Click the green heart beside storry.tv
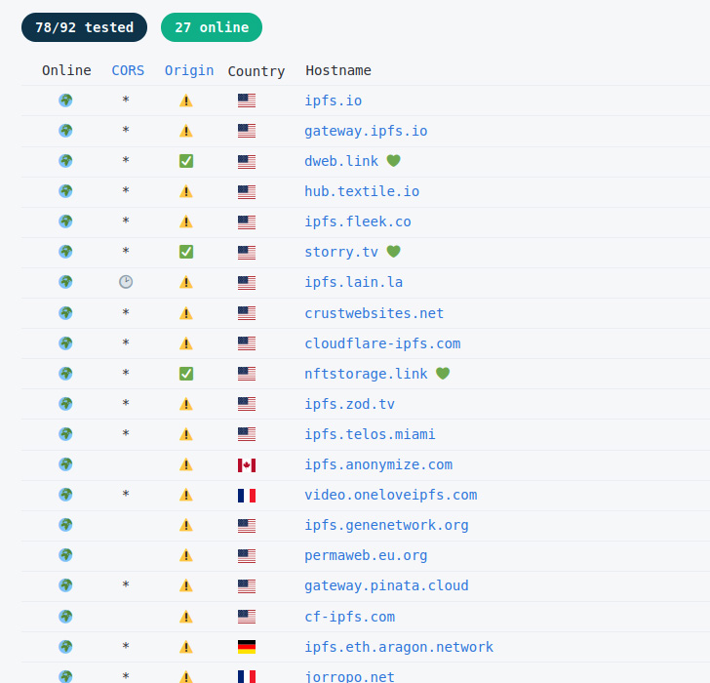This screenshot has width=710, height=683. (x=393, y=252)
